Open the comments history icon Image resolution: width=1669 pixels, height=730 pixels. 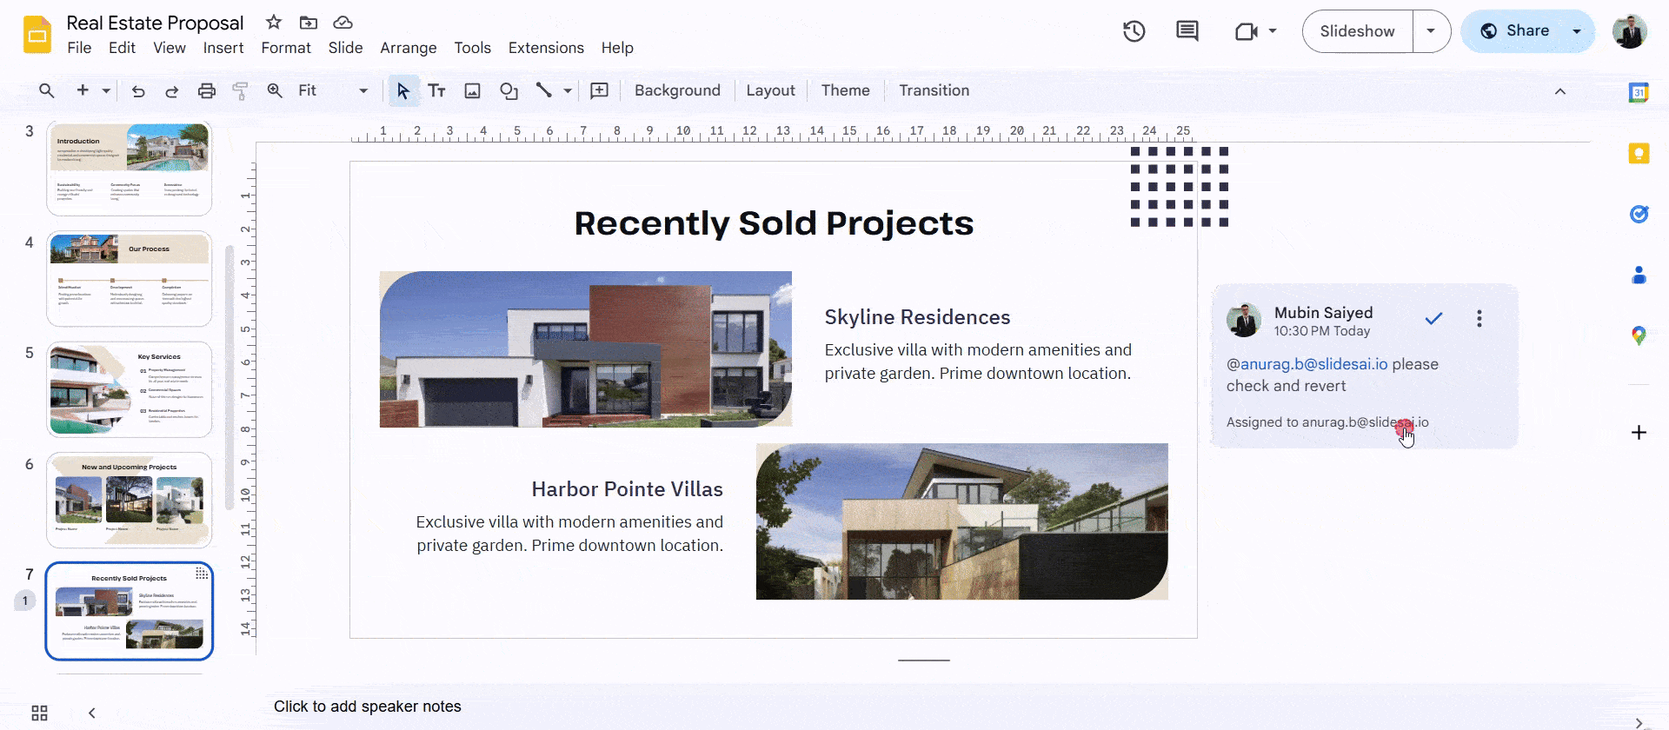1187,32
